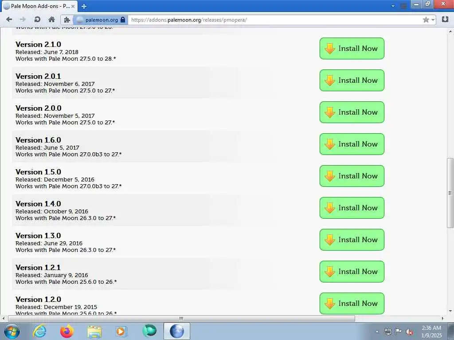Click the horizontal scrollbar right arrow

click(442, 318)
